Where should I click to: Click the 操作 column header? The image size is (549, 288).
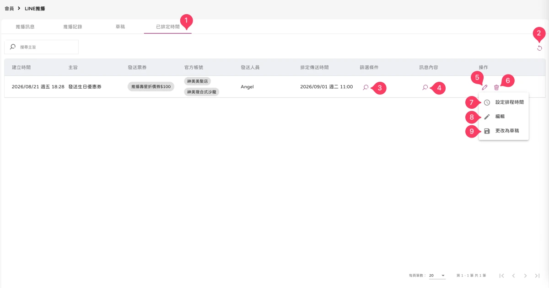pyautogui.click(x=483, y=67)
